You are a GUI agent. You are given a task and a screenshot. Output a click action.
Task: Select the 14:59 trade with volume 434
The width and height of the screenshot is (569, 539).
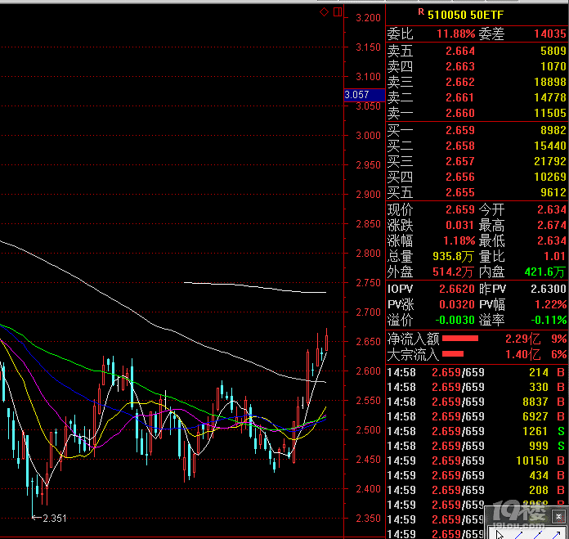point(477,475)
